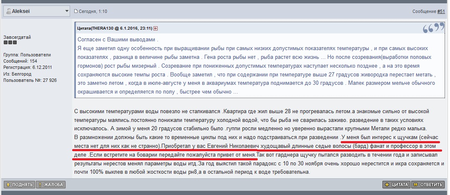450x195 pixels.
Task: Toggle the ЦИТАТА multi-quote button
Action: pos(396,185)
